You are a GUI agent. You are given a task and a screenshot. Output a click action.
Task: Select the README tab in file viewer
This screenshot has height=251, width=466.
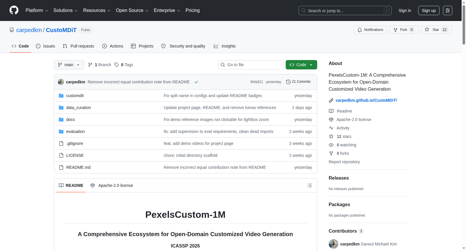point(71,185)
